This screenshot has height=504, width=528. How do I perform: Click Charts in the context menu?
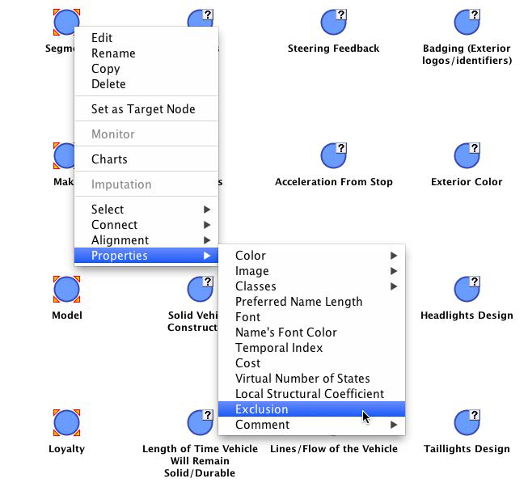109,159
